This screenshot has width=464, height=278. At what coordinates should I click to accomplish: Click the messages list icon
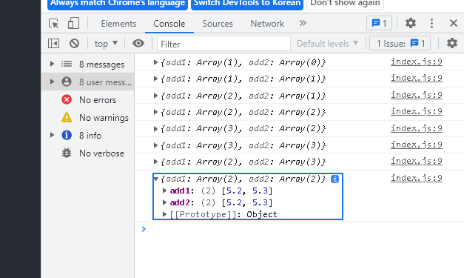[x=67, y=64]
